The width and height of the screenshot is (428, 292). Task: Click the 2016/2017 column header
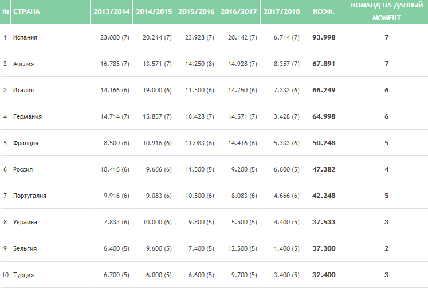pyautogui.click(x=238, y=11)
